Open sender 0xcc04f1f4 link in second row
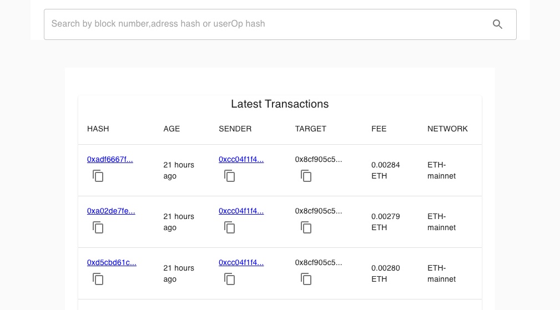560x310 pixels. 241,211
